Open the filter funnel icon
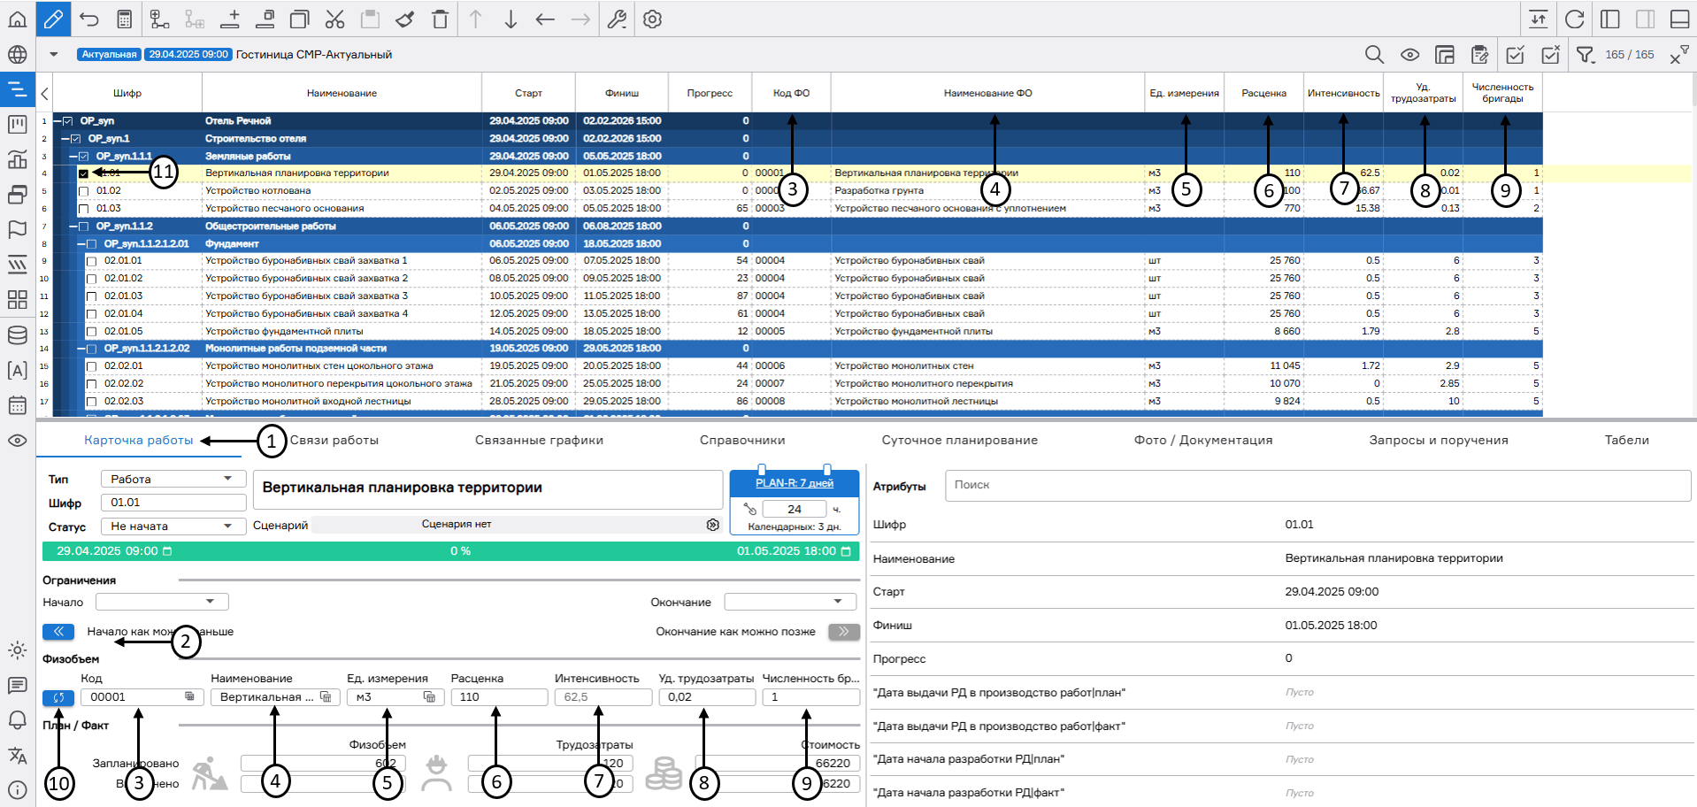This screenshot has width=1697, height=807. pos(1585,55)
